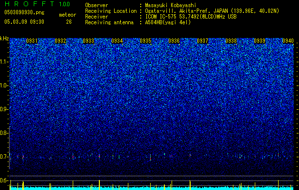Click the 0933 time marker

89,40
